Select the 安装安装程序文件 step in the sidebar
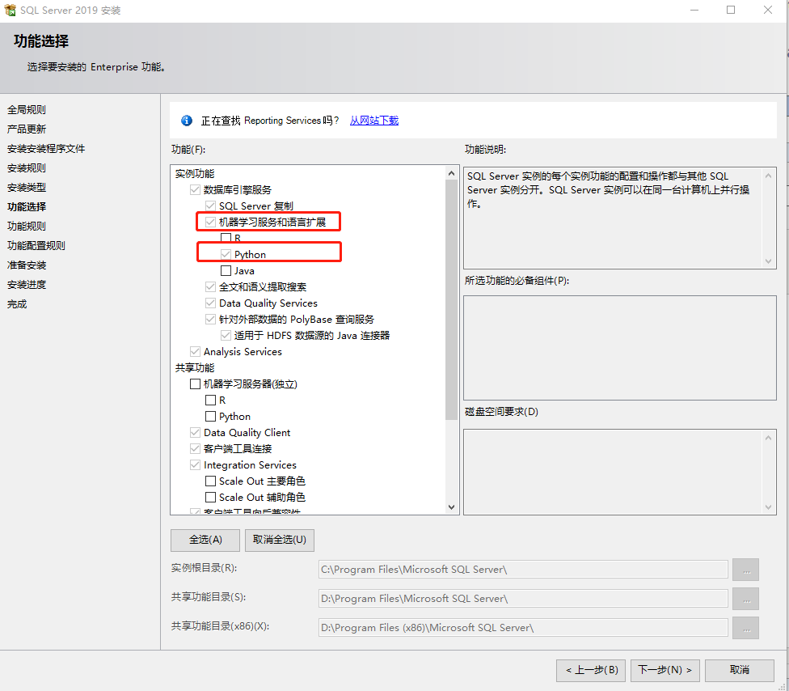This screenshot has width=789, height=691. (46, 149)
